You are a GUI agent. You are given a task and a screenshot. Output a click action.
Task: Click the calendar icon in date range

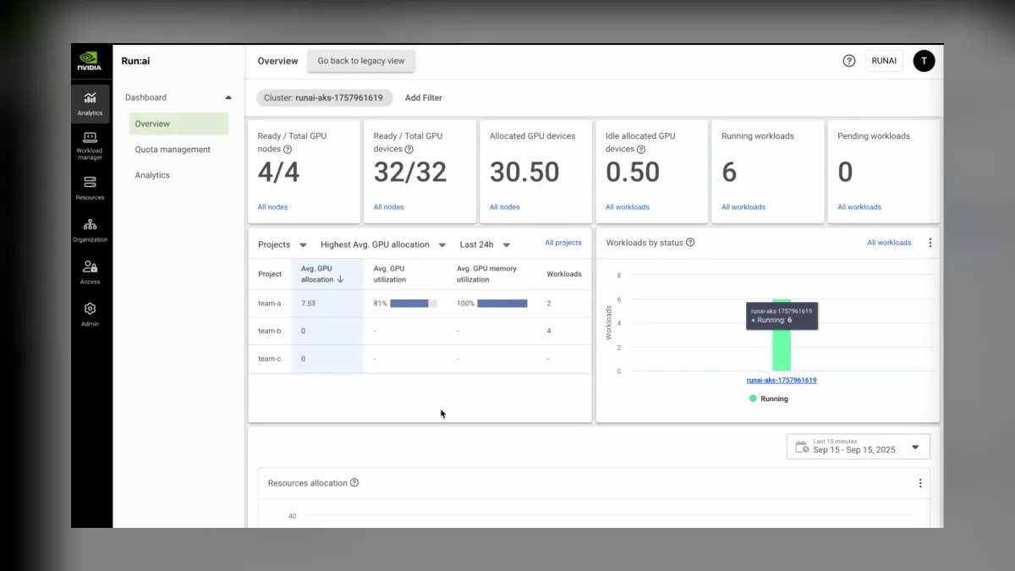(801, 446)
